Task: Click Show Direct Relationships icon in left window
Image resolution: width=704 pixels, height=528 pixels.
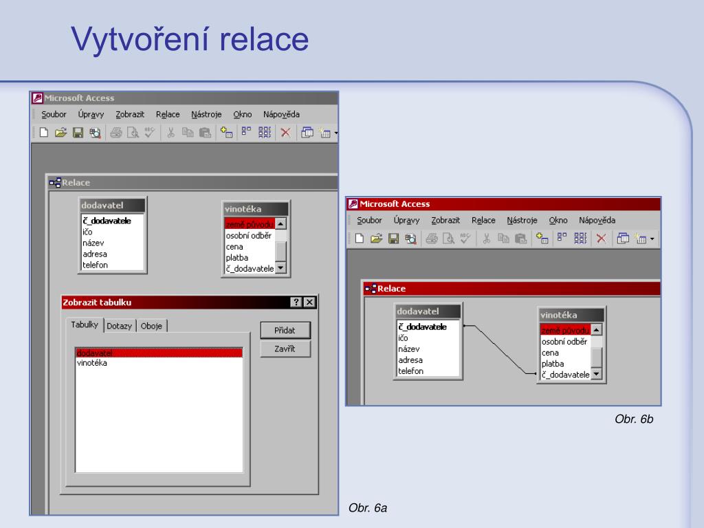Action: pos(247,131)
